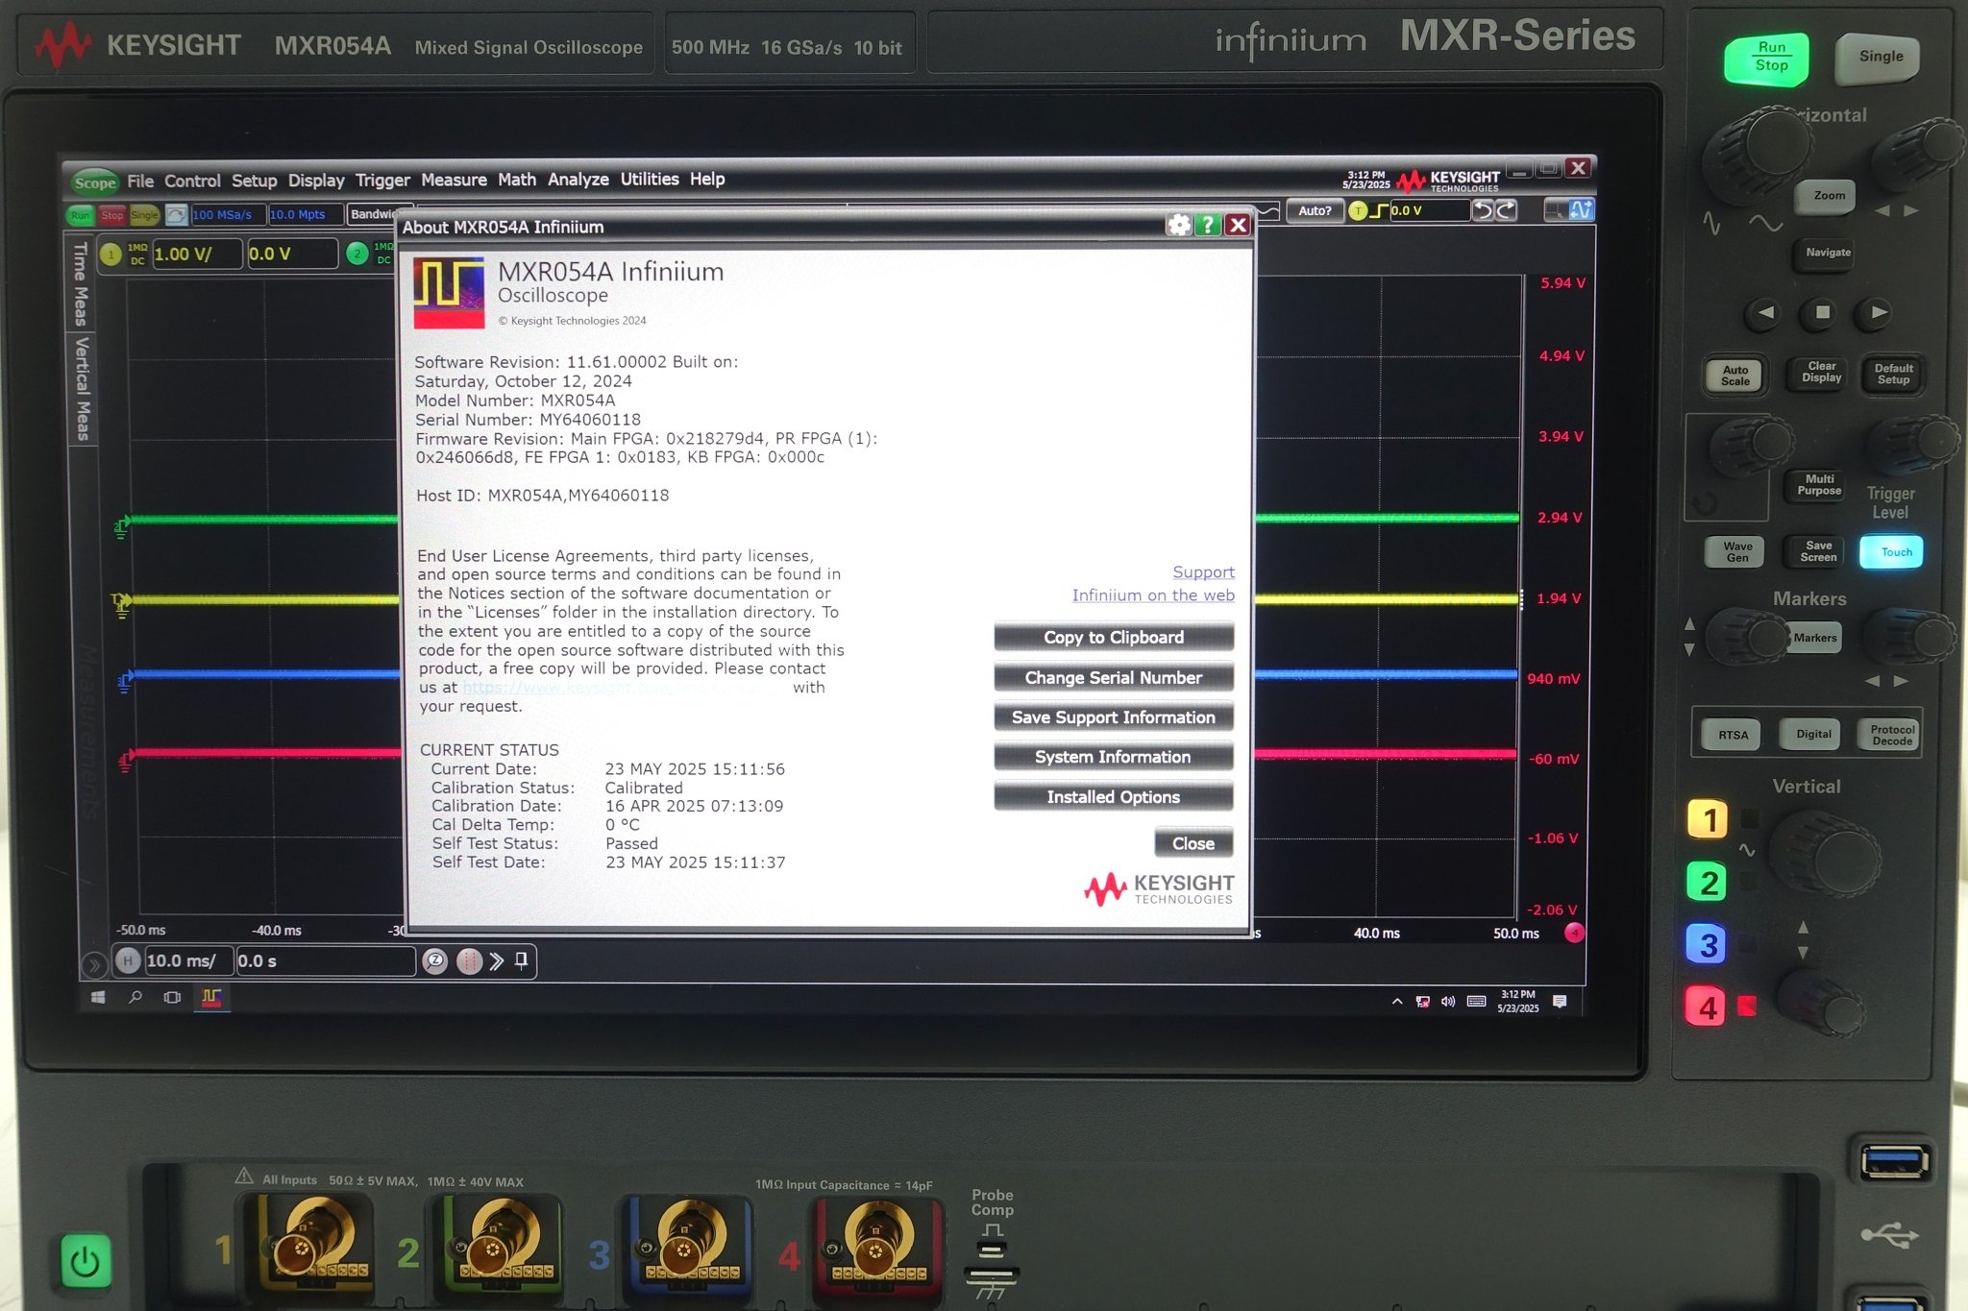Open the Help menu
Image resolution: width=1968 pixels, height=1311 pixels.
coord(707,179)
